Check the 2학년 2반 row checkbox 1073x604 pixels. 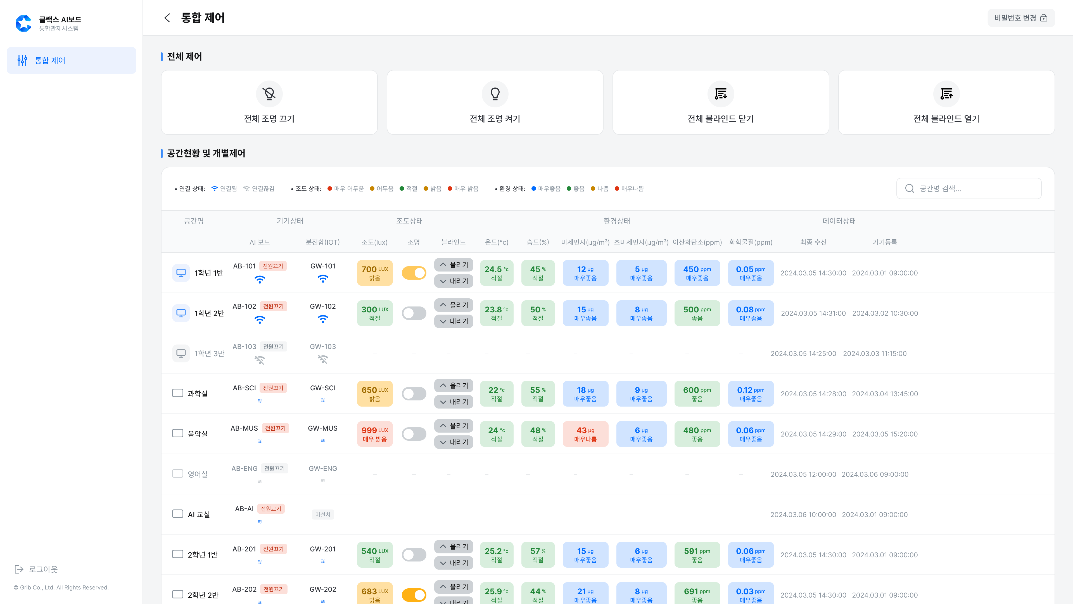(x=177, y=594)
